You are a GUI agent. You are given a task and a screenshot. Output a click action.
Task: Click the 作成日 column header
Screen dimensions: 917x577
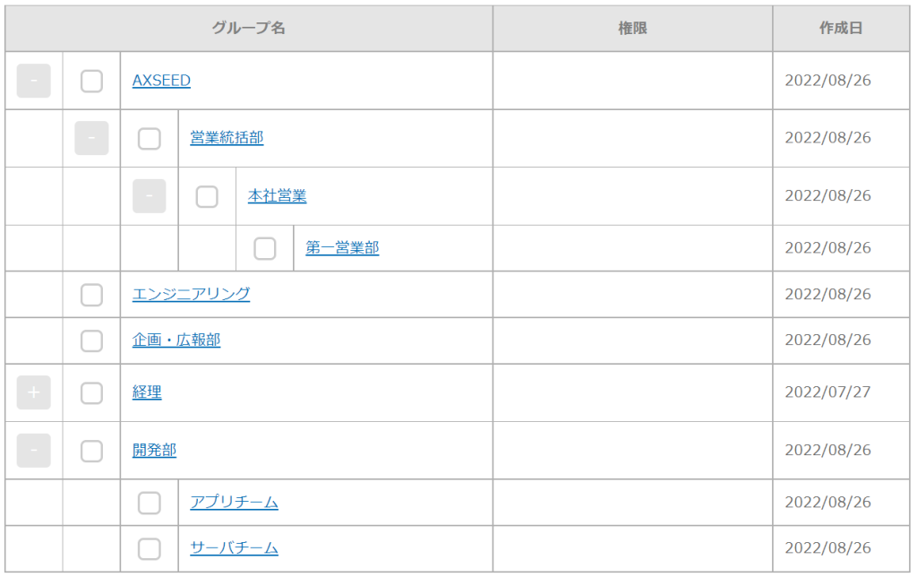(x=840, y=29)
